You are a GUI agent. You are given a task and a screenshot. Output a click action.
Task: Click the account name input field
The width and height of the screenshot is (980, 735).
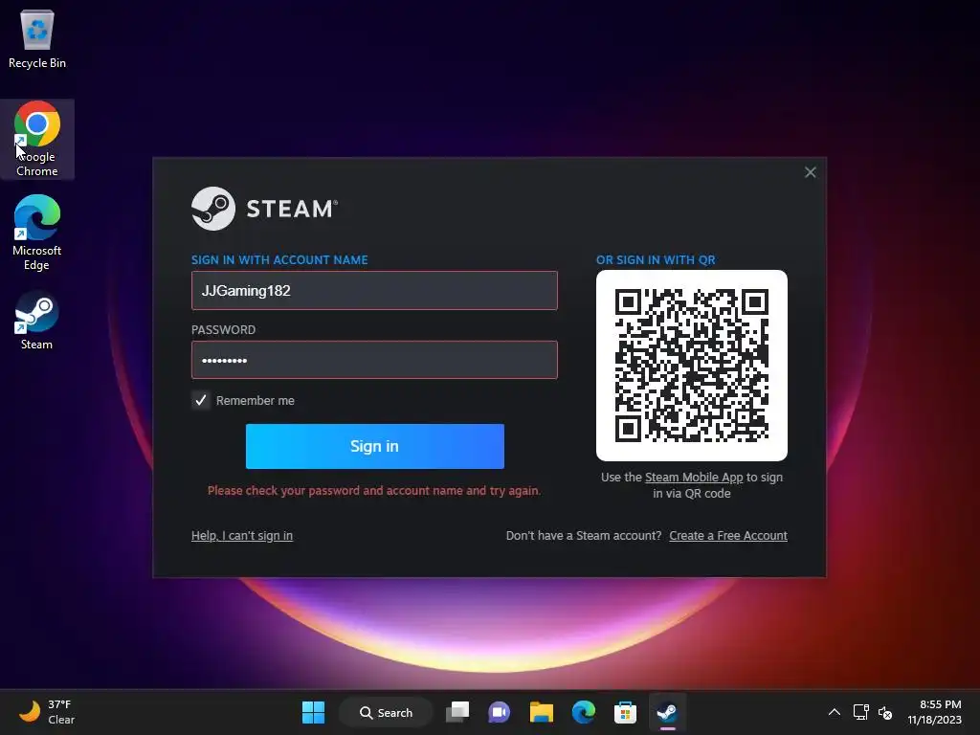[x=374, y=291]
